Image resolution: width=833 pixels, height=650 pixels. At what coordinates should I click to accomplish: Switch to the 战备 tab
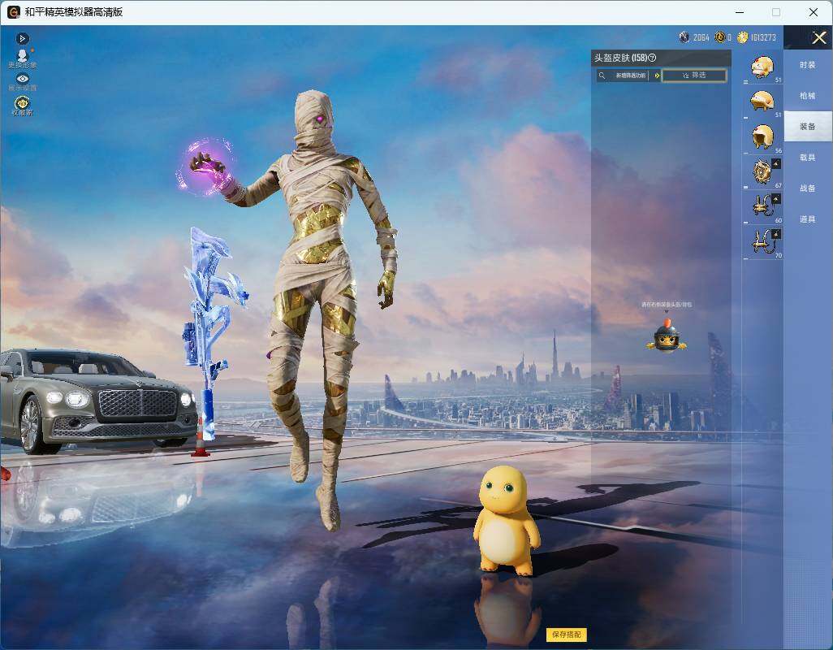[808, 188]
